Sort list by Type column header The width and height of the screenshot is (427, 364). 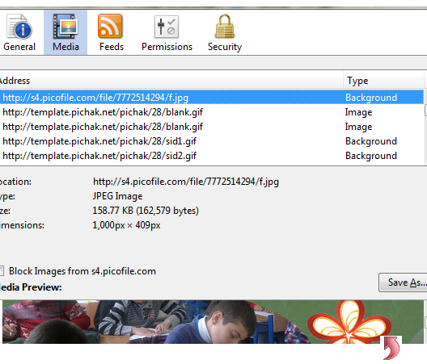383,81
